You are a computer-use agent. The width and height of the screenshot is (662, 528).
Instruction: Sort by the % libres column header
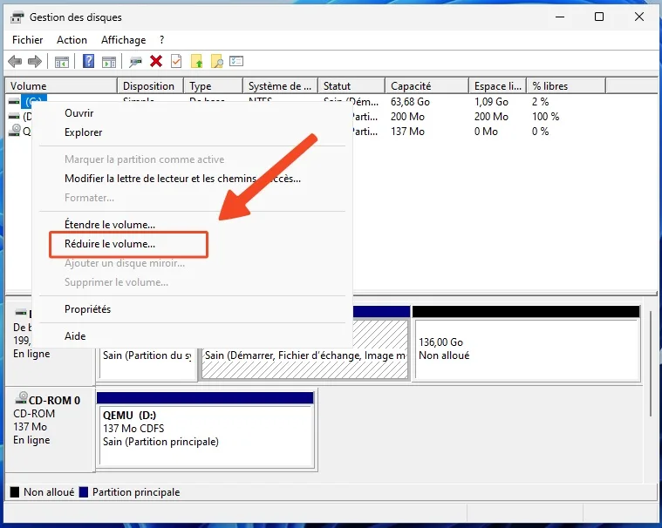[566, 86]
